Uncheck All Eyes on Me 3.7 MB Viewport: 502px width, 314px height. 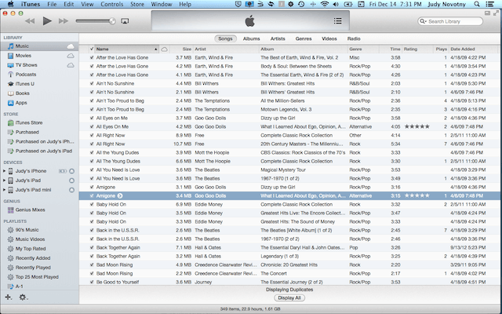[x=92, y=119]
